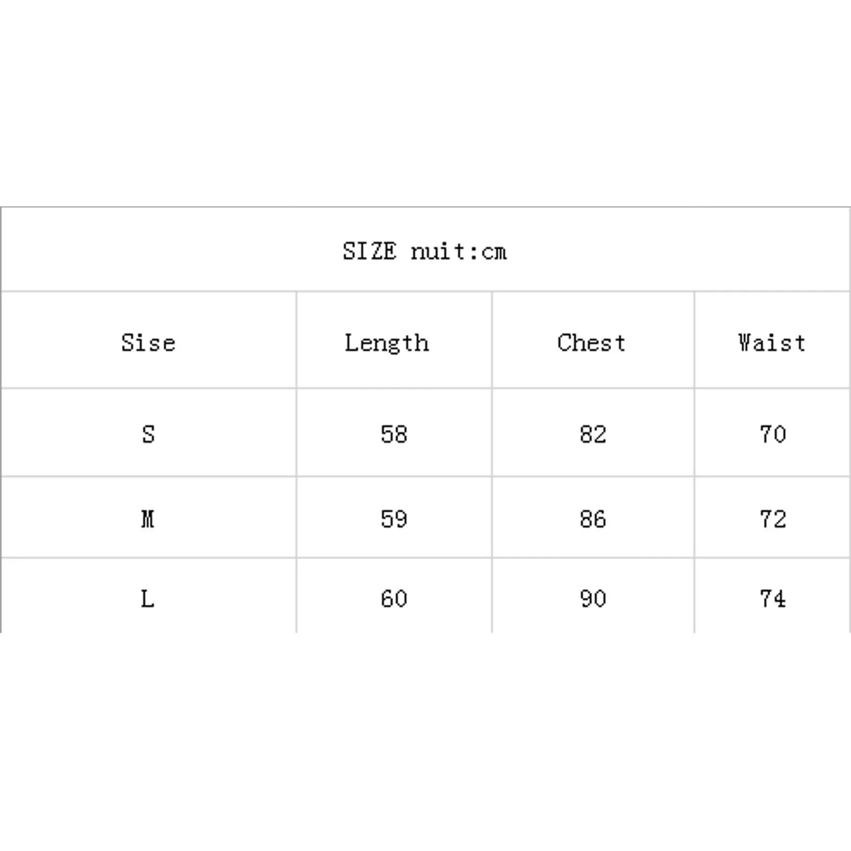This screenshot has width=851, height=851.
Task: Click the word SIZE in the title row
Action: tap(369, 251)
